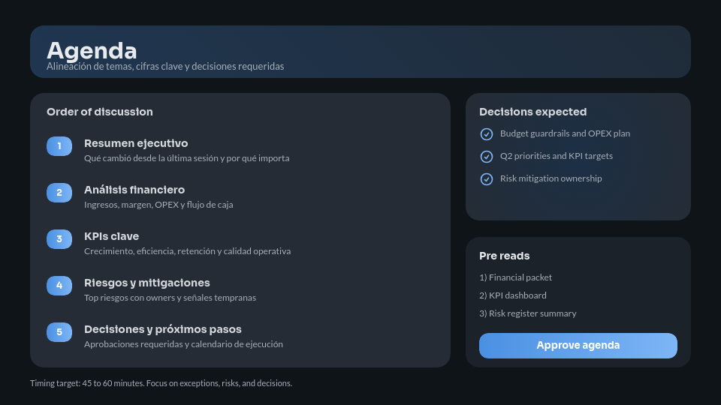
Task: Toggle check next to Budget guardrails and OPEX plan
Action: [486, 134]
